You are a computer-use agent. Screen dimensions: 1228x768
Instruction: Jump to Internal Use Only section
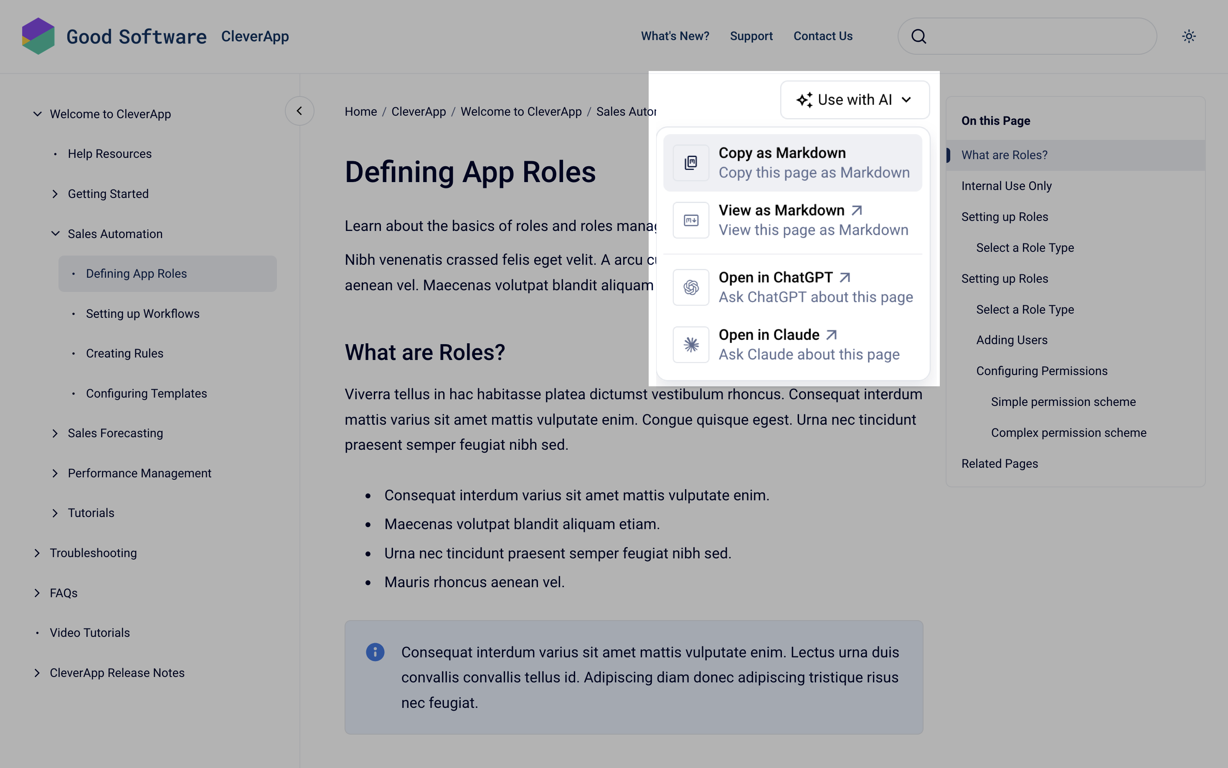pos(1006,186)
